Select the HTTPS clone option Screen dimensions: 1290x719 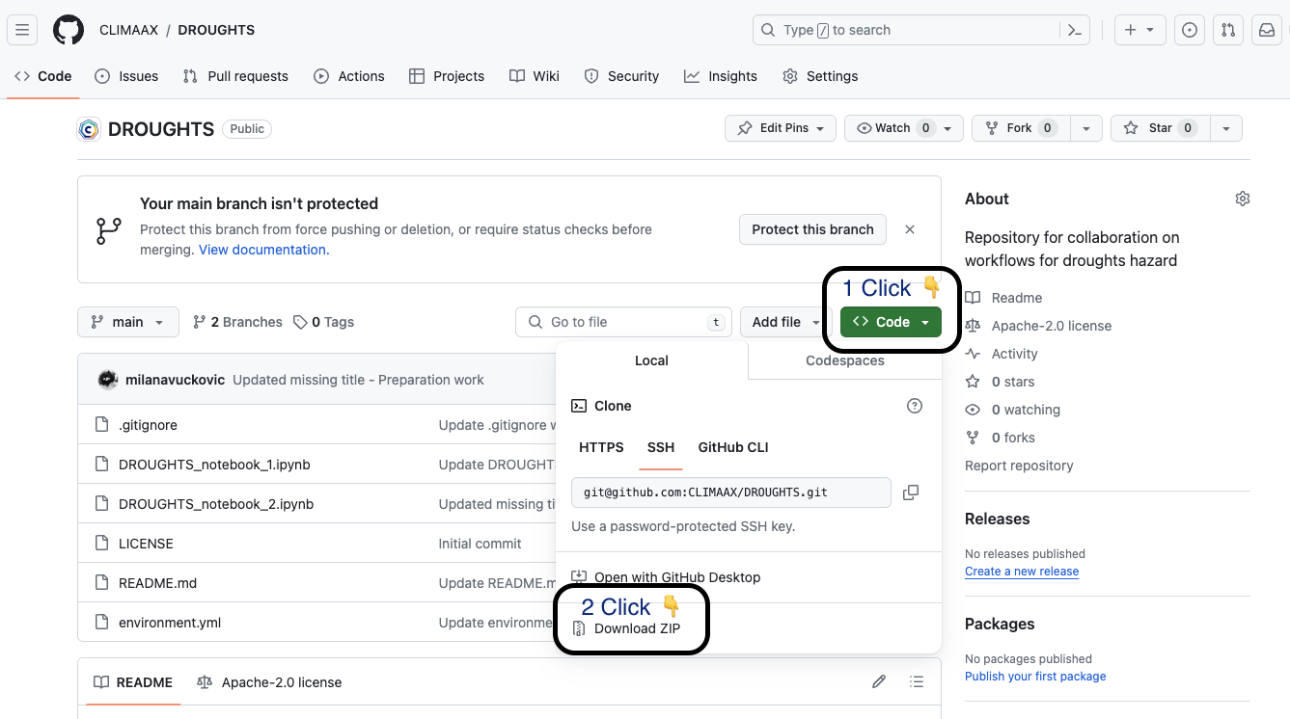[601, 447]
